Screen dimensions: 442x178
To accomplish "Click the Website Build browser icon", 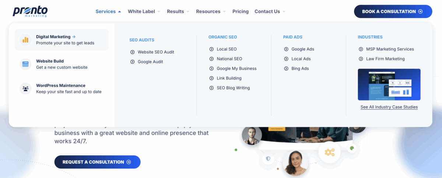I will 25,64.
